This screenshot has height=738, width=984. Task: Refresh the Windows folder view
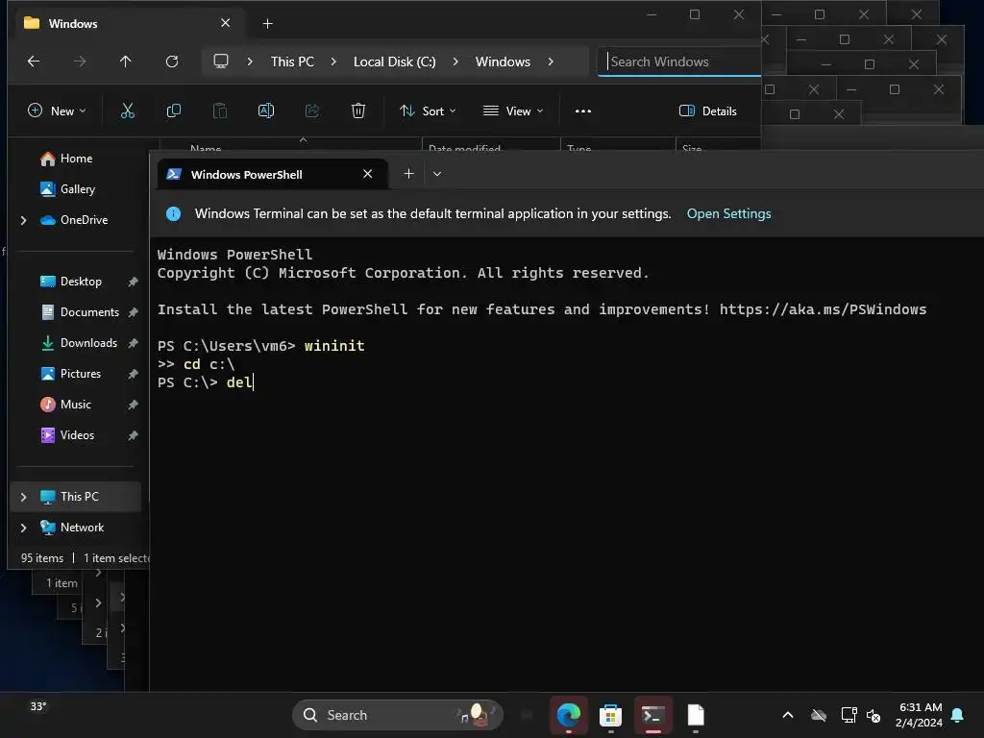tap(172, 61)
